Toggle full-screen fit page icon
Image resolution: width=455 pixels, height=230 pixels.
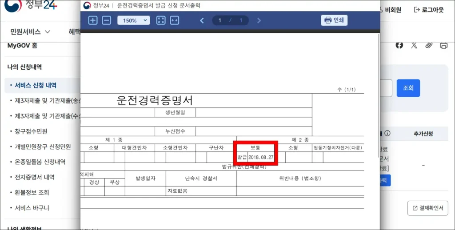coord(161,20)
